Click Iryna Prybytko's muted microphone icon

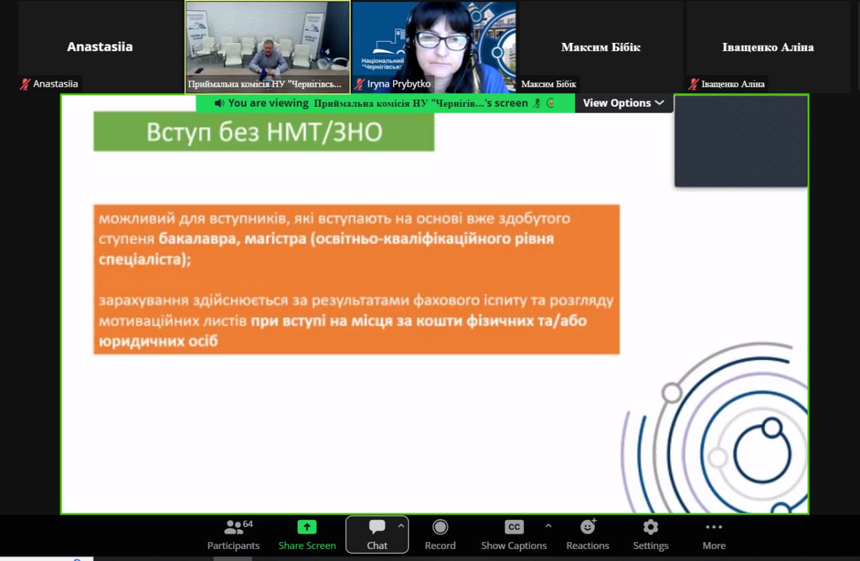click(359, 85)
